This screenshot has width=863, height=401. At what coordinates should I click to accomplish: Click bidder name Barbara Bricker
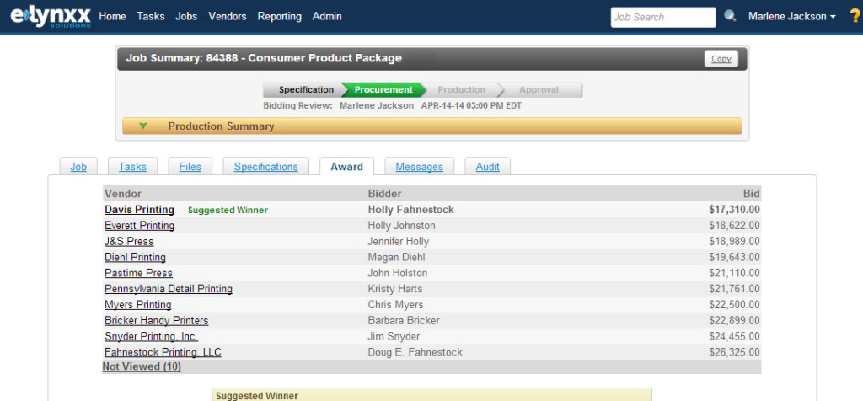click(404, 321)
